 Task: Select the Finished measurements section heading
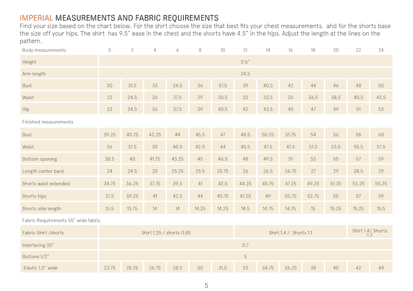48,122
